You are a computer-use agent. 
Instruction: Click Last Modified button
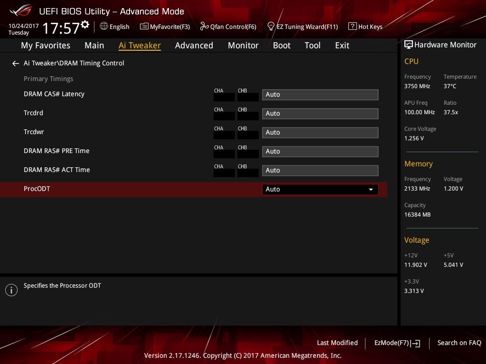pyautogui.click(x=337, y=343)
